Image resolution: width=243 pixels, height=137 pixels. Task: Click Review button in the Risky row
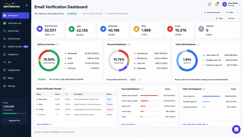click(110, 104)
